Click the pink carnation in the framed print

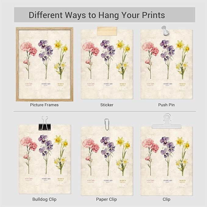pos(28,49)
